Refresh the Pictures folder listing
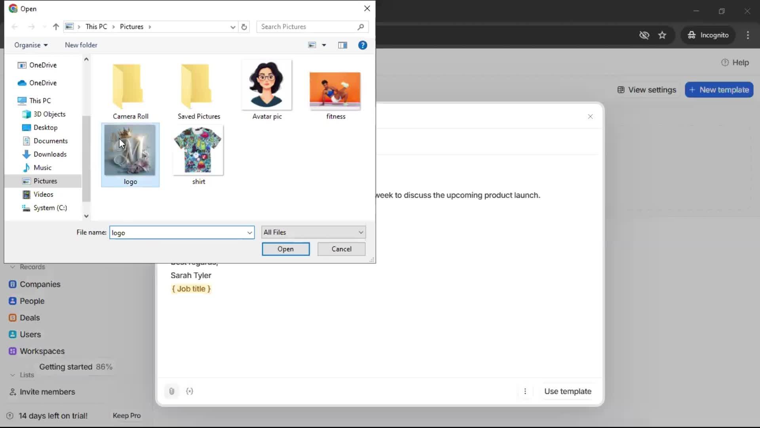The image size is (760, 428). 244,27
